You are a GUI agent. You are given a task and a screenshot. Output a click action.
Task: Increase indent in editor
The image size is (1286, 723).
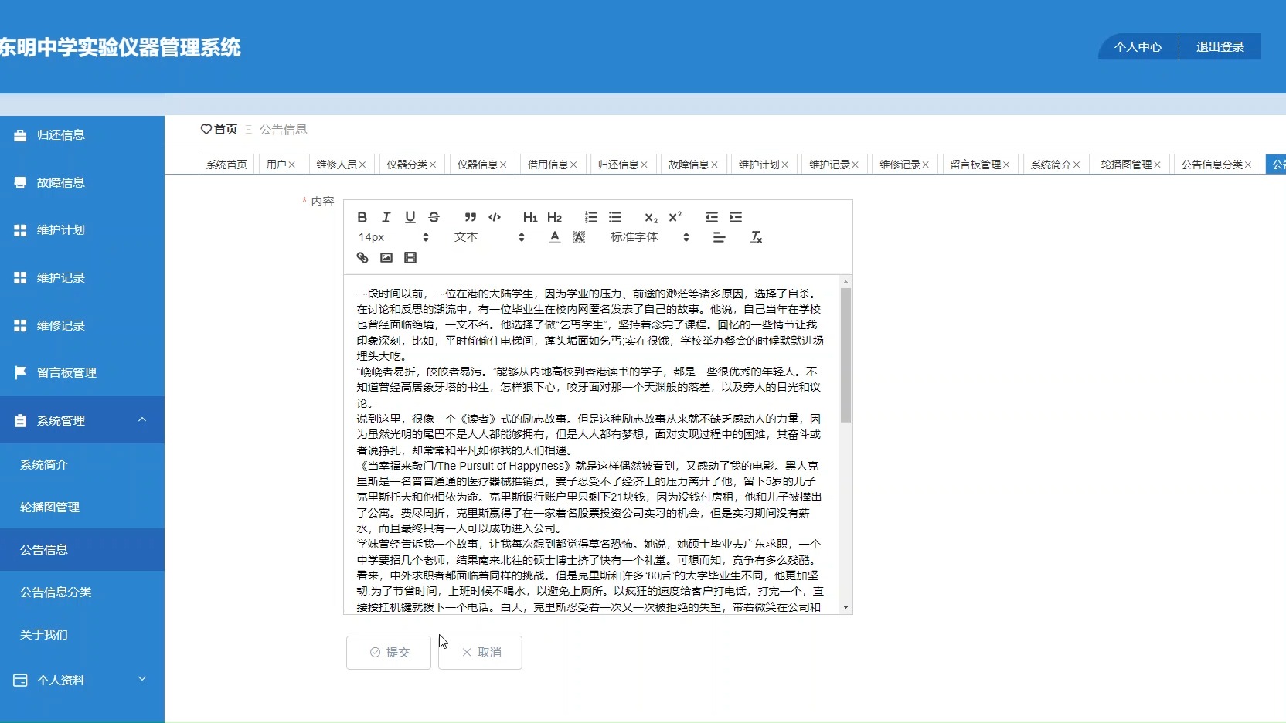[736, 217]
